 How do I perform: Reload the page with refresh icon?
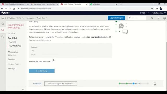coord(10,9)
